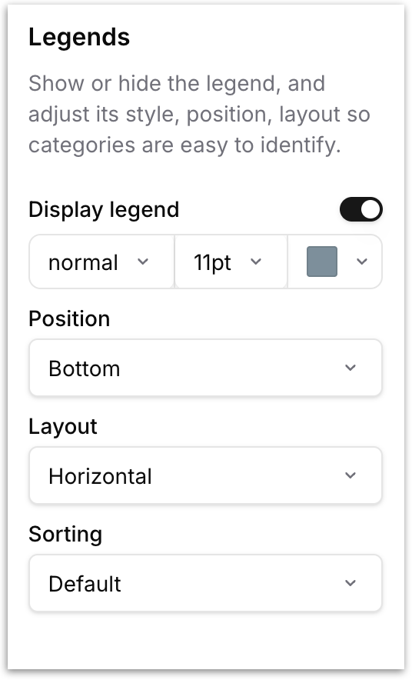Click the chevron in the Default field

click(x=351, y=583)
